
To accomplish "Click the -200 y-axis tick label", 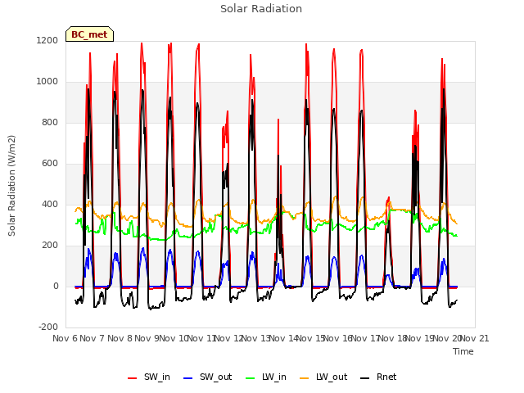I will [48, 327].
